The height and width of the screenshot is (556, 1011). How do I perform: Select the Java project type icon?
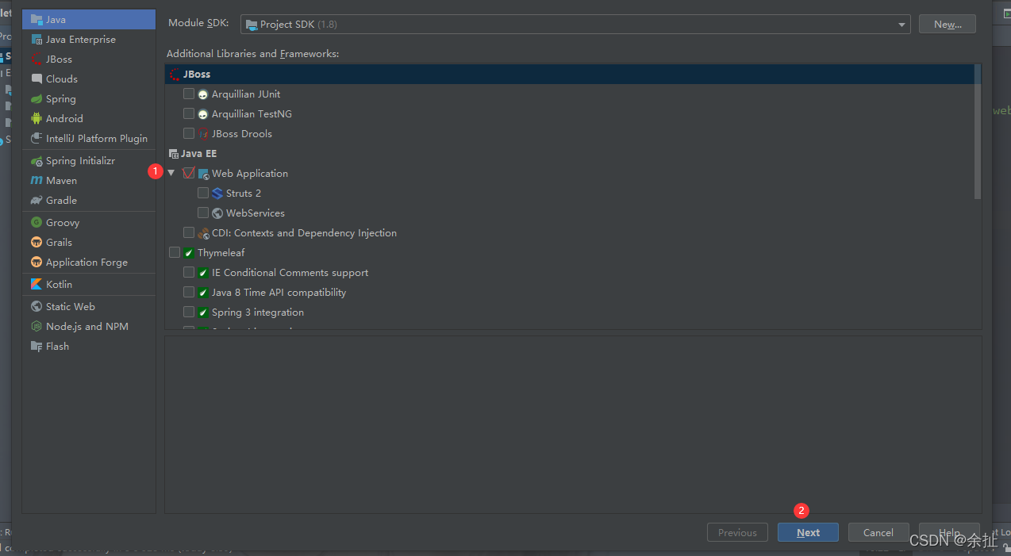37,19
